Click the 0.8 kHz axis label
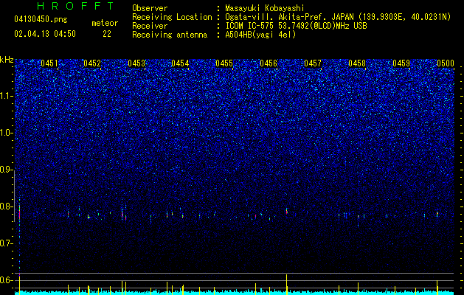The image size is (464, 295). 7,206
